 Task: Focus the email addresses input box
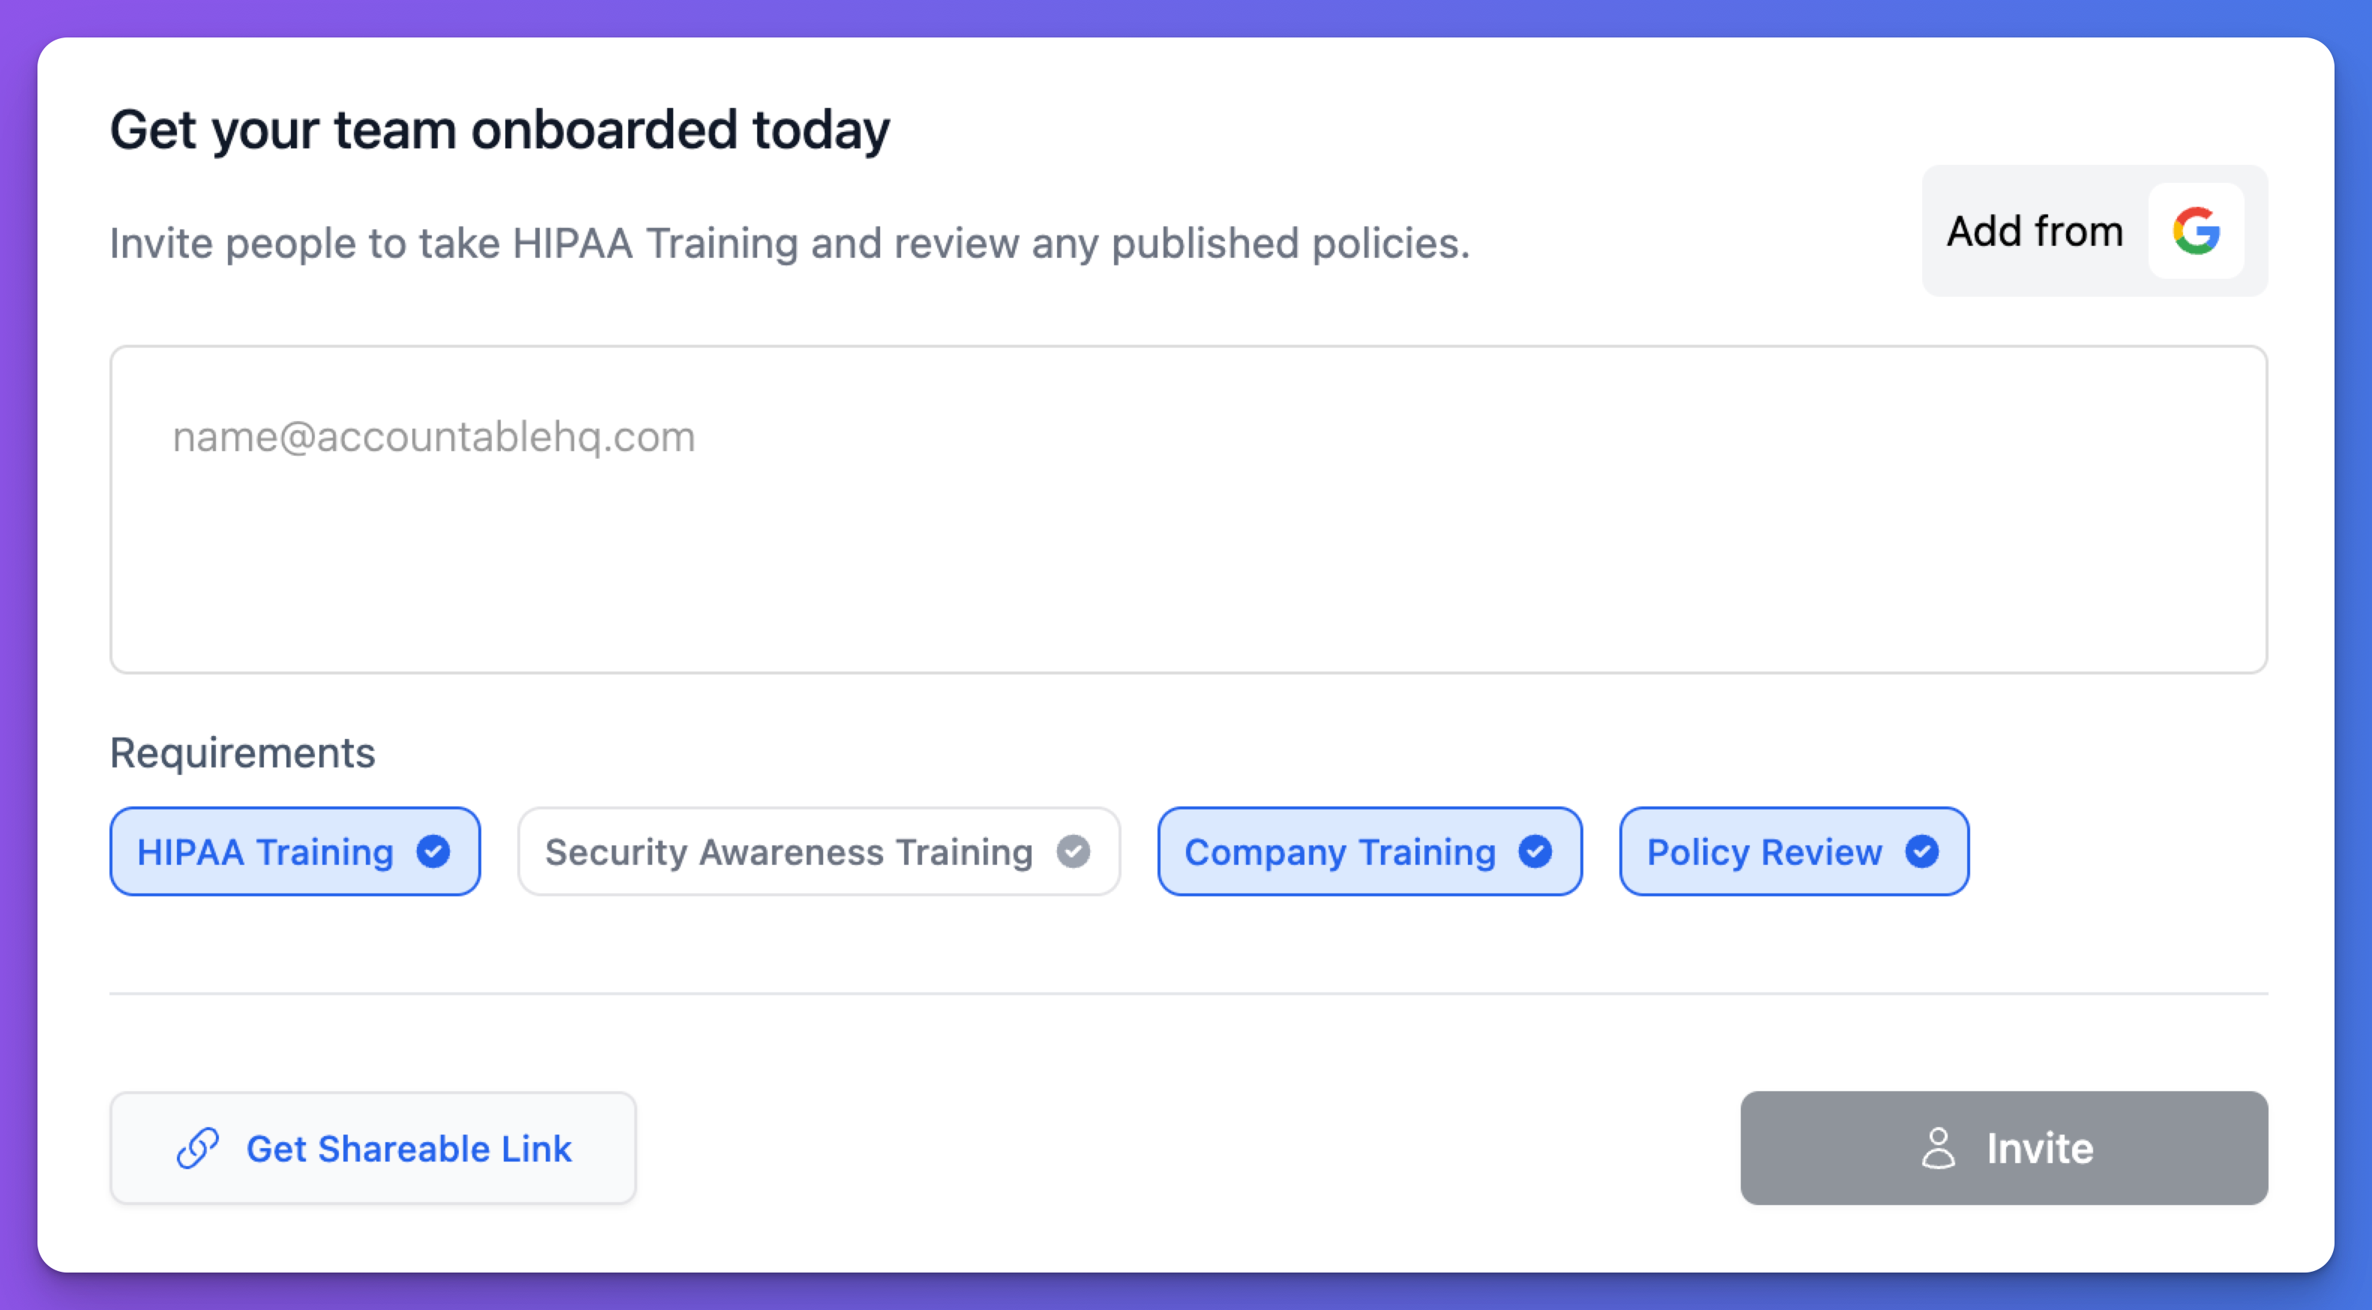pos(1189,509)
